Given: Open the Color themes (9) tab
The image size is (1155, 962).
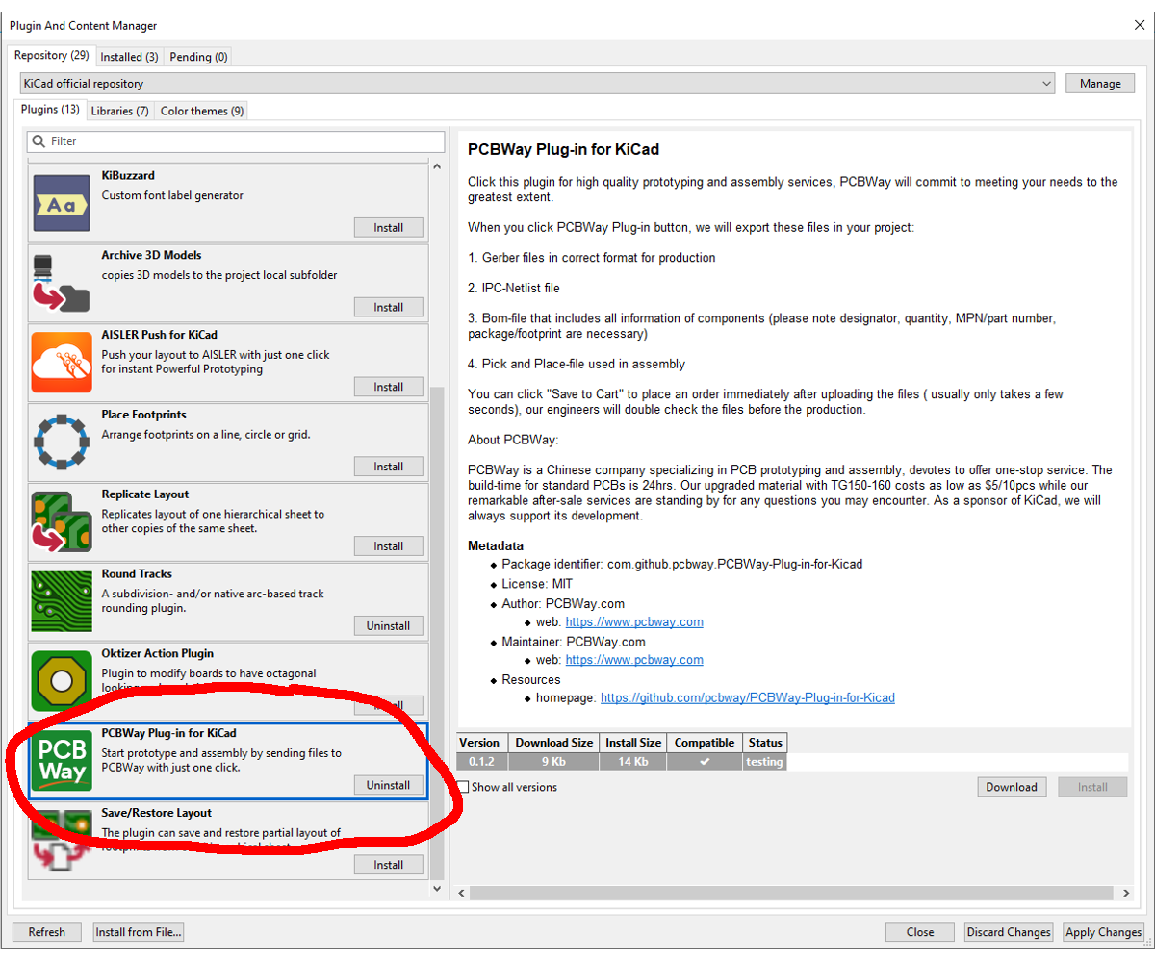Looking at the screenshot, I should [x=202, y=111].
